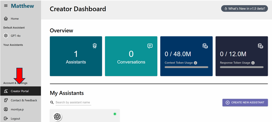Click the Context Token Usage progress bar
This screenshot has width=272, height=122.
coord(186,67)
